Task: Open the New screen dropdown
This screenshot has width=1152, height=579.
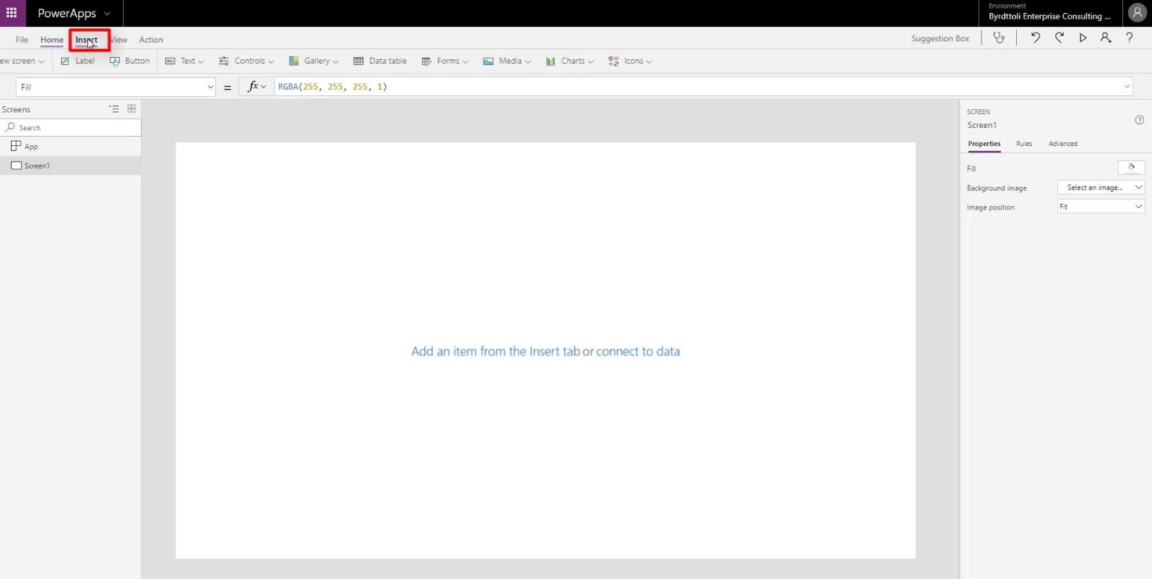Action: (x=22, y=61)
